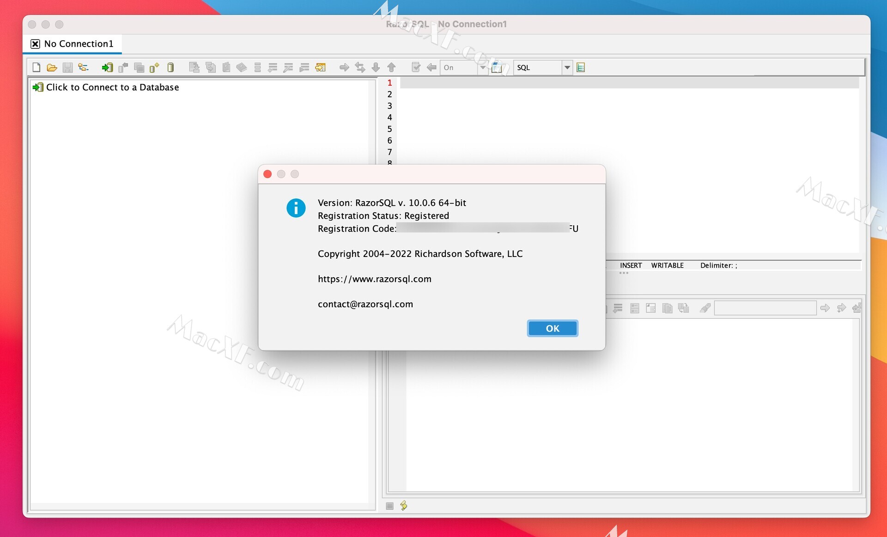Viewport: 887px width, 537px height.
Task: Click the WRITABLE status indicator
Action: (x=667, y=265)
